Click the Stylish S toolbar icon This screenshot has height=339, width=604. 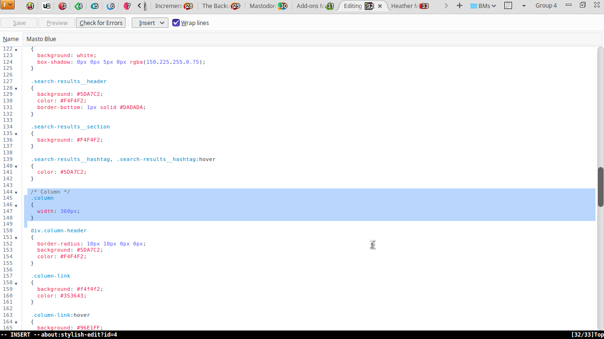[x=508, y=6]
